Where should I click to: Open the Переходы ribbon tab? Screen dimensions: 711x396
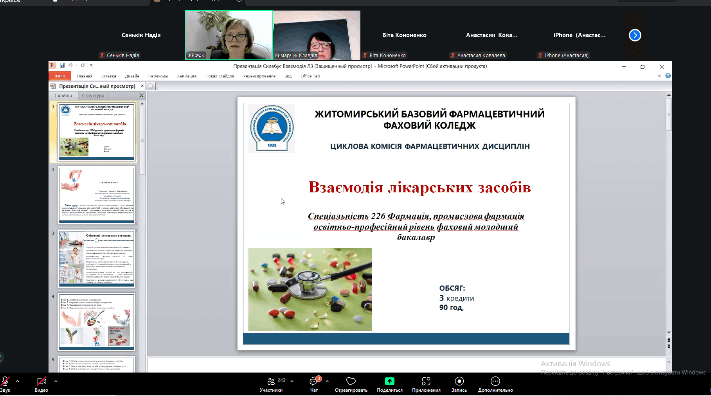click(158, 76)
